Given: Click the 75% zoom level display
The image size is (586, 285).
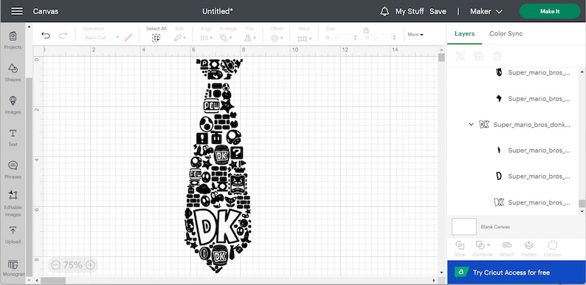Looking at the screenshot, I should [73, 265].
